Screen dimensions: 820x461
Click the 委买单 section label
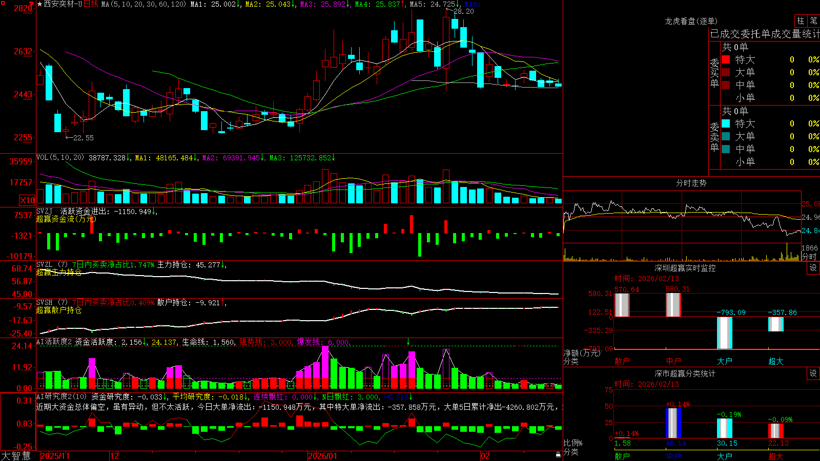714,73
